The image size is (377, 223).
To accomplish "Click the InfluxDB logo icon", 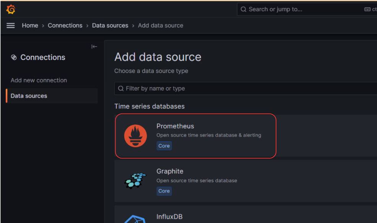I will 135,219.
